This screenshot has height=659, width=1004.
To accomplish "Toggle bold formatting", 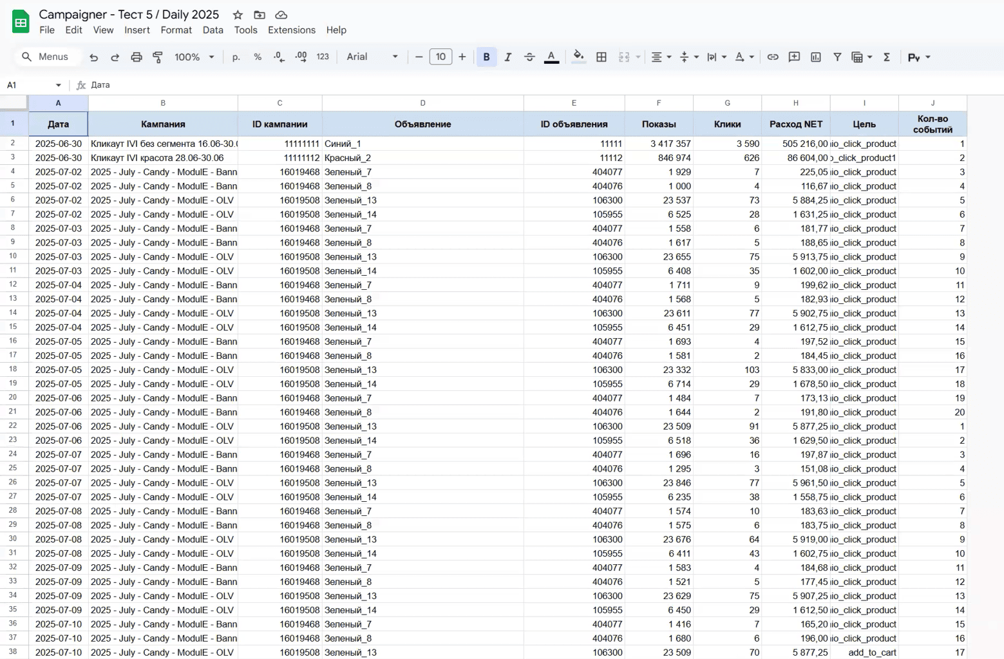I will coord(486,57).
